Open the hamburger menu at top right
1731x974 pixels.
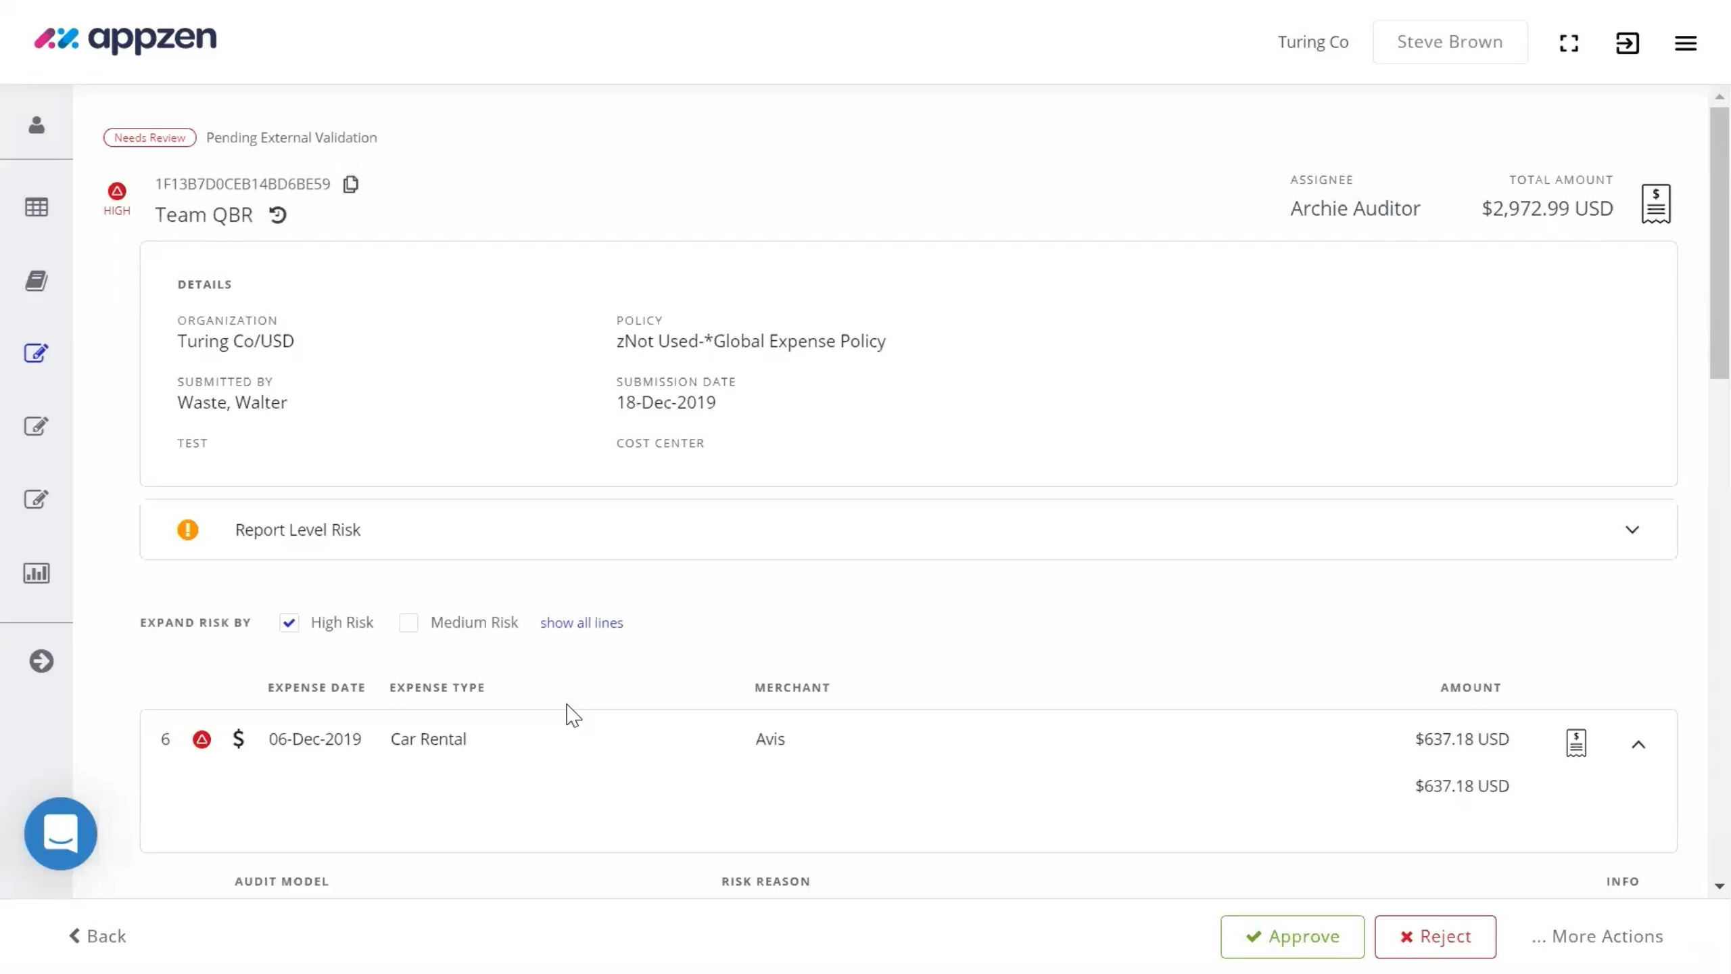pos(1686,42)
